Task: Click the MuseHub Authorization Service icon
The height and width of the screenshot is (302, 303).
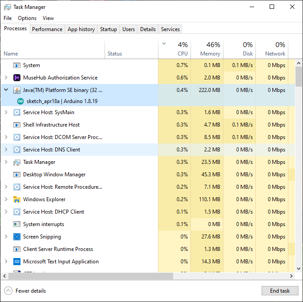Action: [17, 78]
